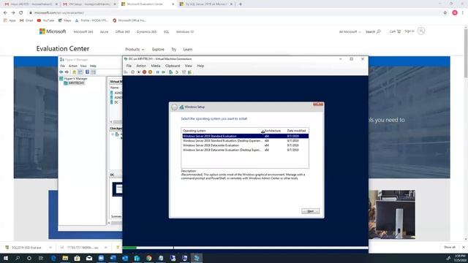468x263 pixels.
Task: Select Hyper-V Manager root tree node
Action: click(x=73, y=79)
